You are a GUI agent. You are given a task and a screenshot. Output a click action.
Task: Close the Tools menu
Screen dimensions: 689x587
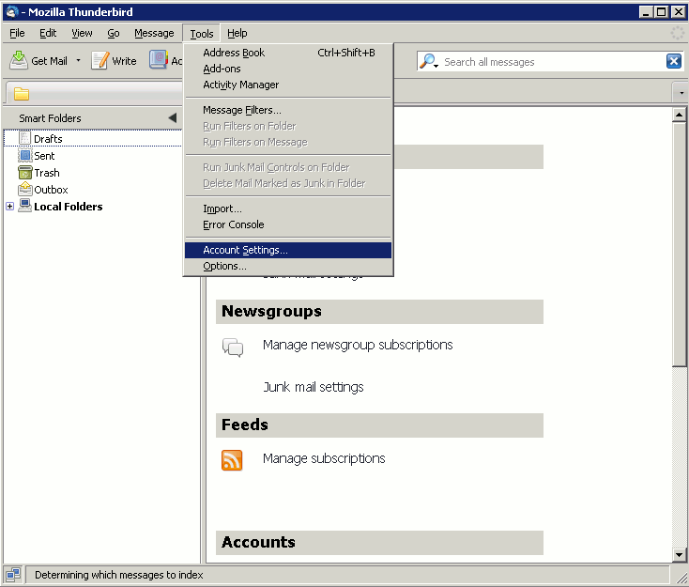201,34
